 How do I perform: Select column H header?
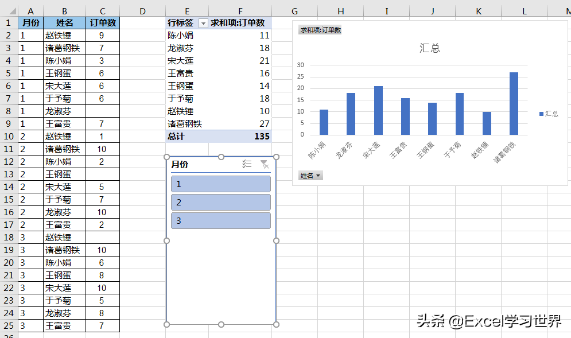click(x=340, y=11)
